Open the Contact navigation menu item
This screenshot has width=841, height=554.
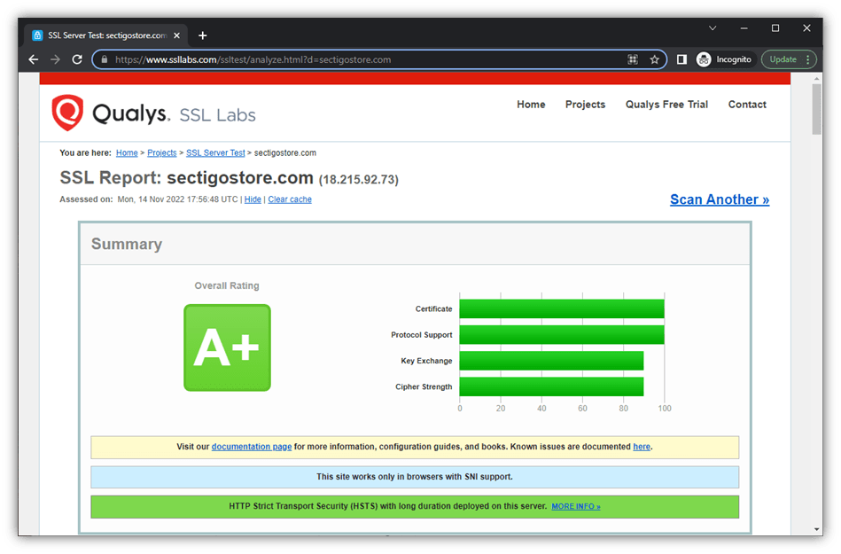point(747,105)
